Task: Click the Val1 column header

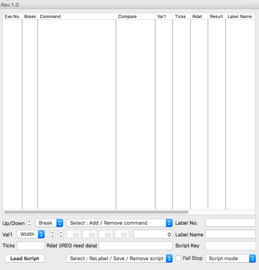Action: 164,16
